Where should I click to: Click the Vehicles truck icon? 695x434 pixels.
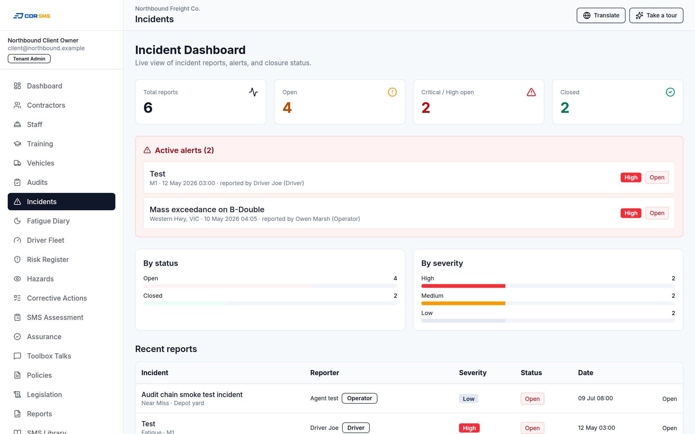[x=17, y=163]
